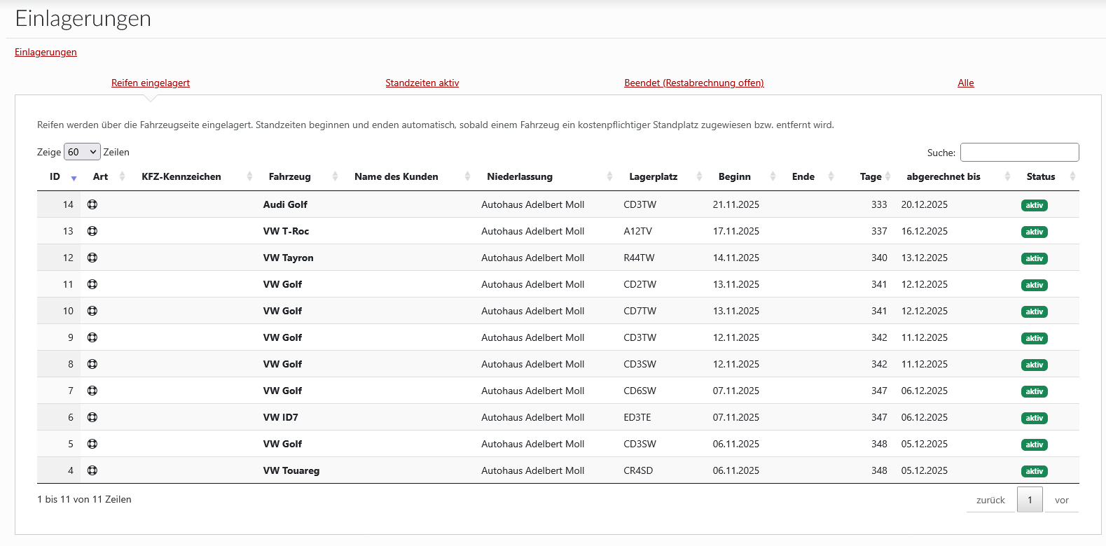1106x546 pixels.
Task: Click Lagerplatz cell A12TV
Action: [638, 231]
